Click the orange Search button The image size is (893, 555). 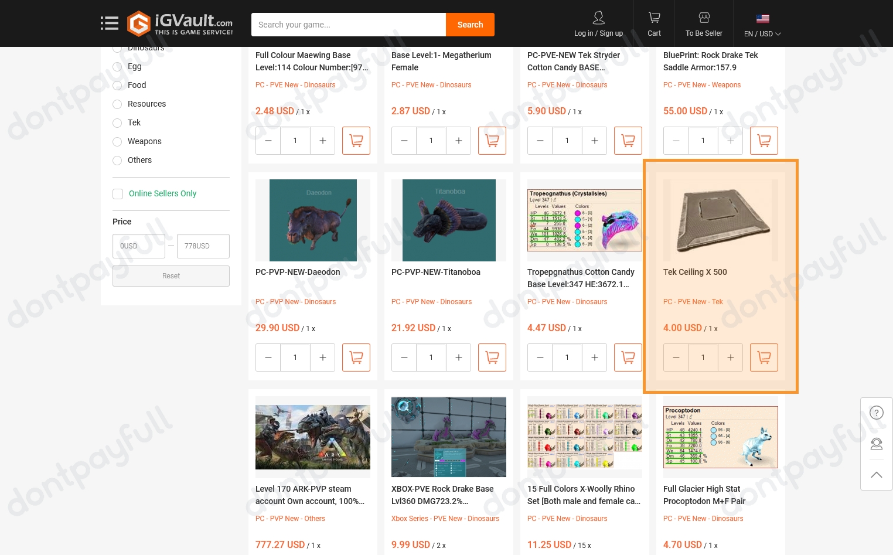point(470,25)
